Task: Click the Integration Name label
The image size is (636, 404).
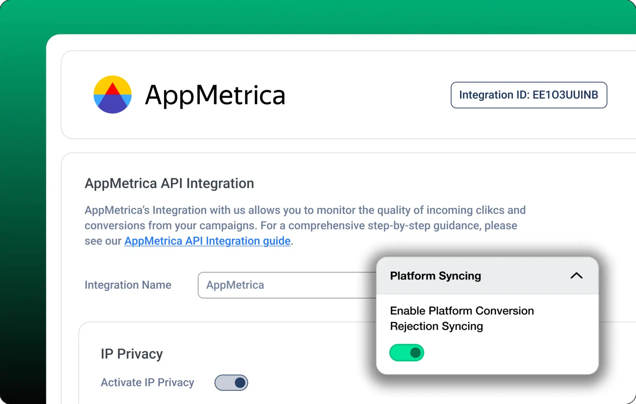Action: 128,285
